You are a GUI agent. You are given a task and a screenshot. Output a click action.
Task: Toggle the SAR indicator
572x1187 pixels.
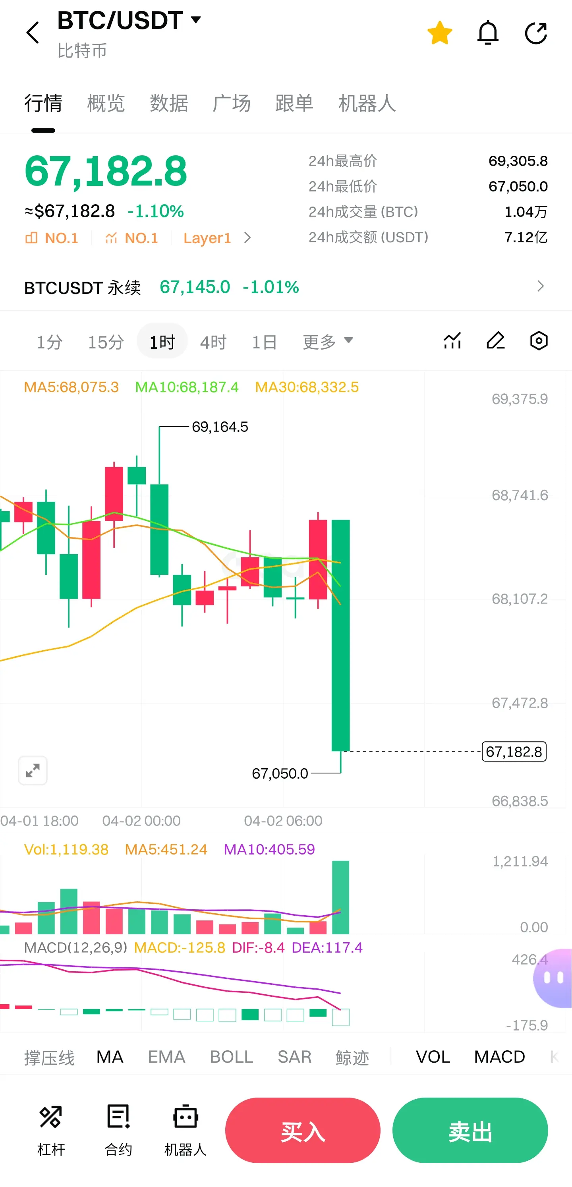(x=294, y=1057)
